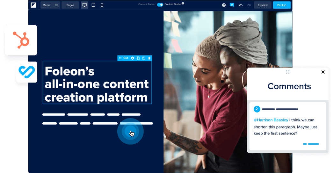Open the Pages panel

70,5
